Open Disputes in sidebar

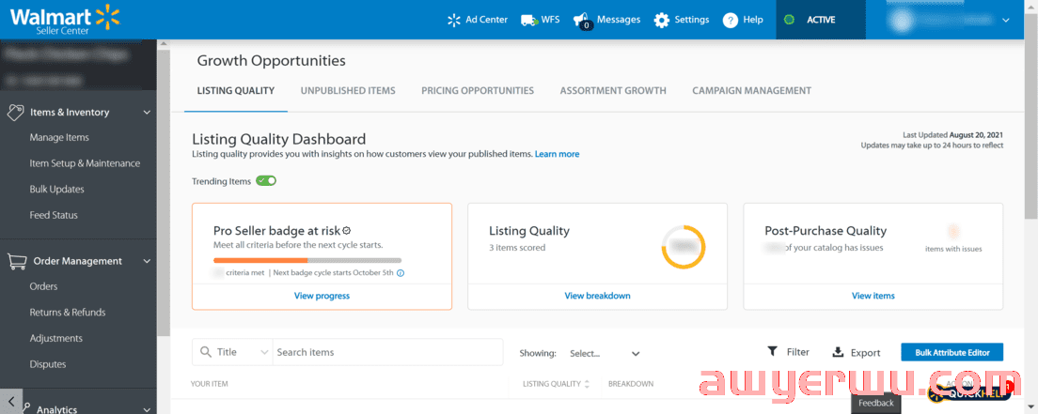(x=48, y=364)
